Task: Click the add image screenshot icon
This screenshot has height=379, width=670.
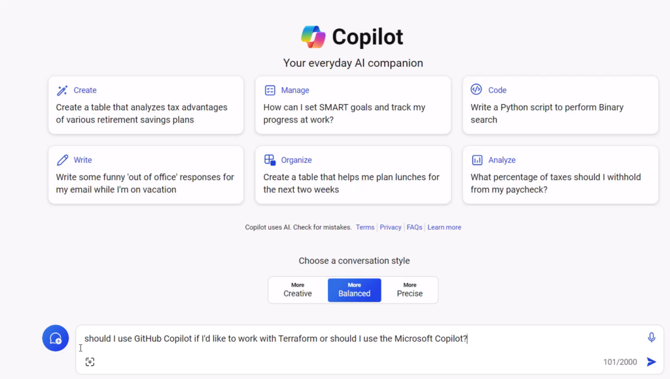Action: (90, 362)
